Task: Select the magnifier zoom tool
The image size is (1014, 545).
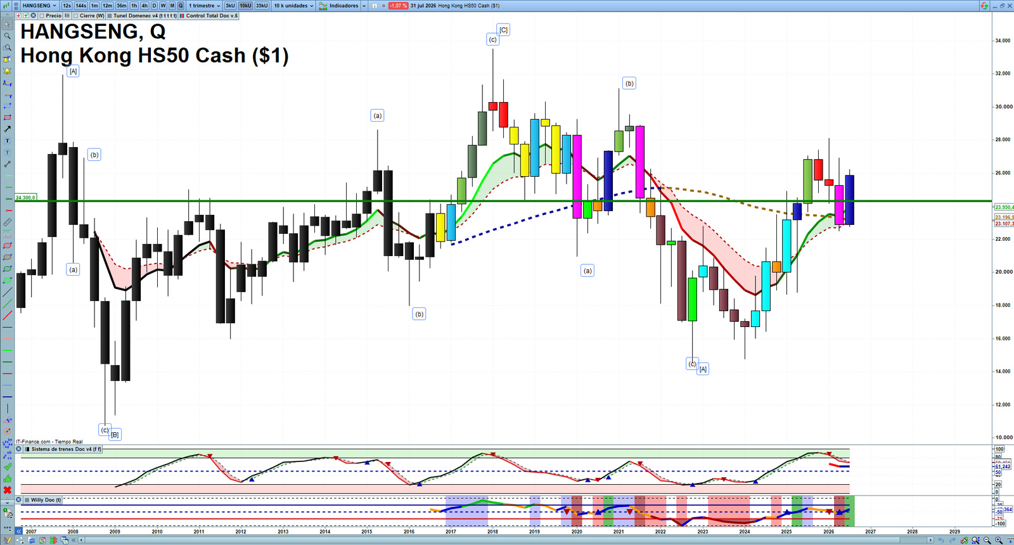Action: 7,36
